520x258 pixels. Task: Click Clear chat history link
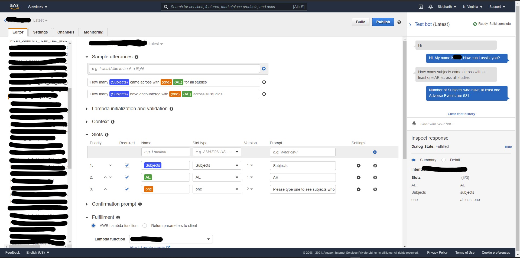point(461,114)
